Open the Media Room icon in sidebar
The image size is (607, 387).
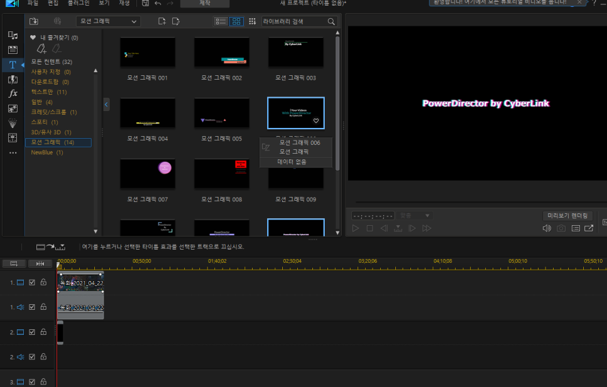13,36
